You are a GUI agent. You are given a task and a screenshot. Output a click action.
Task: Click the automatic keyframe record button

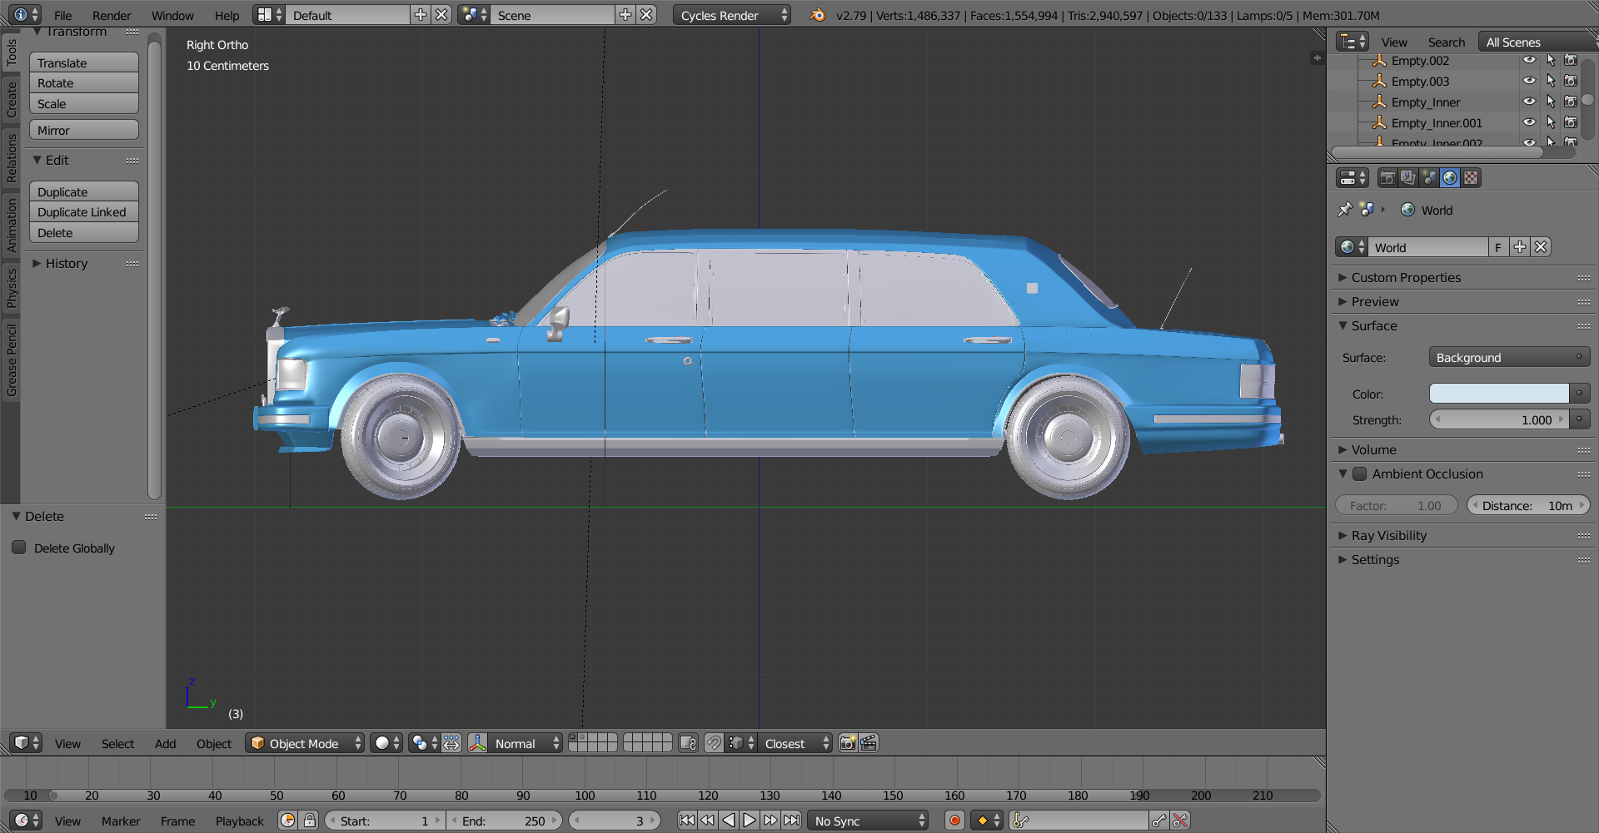pos(954,821)
